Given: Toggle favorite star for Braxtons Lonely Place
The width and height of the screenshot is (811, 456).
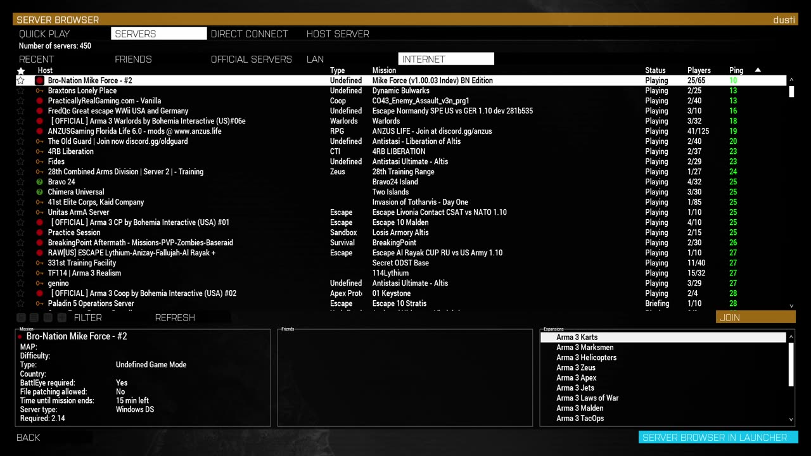Looking at the screenshot, I should coord(21,91).
